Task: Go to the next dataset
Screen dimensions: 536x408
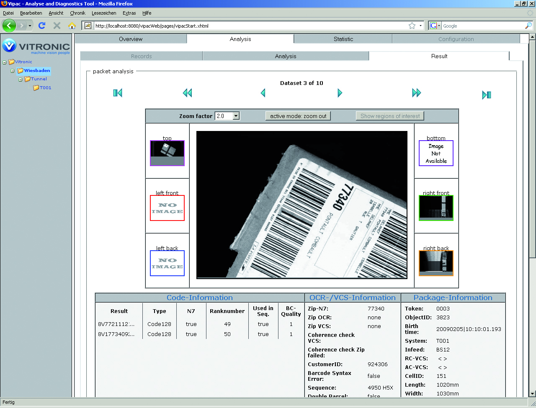Action: [x=340, y=93]
